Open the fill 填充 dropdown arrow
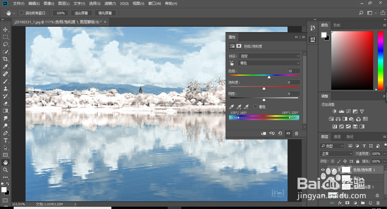 [x=384, y=161]
